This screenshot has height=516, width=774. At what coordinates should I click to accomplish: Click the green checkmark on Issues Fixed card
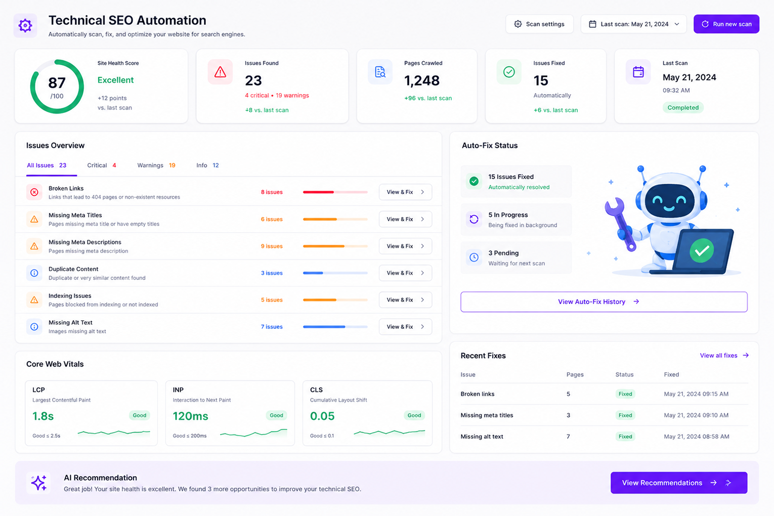click(509, 72)
